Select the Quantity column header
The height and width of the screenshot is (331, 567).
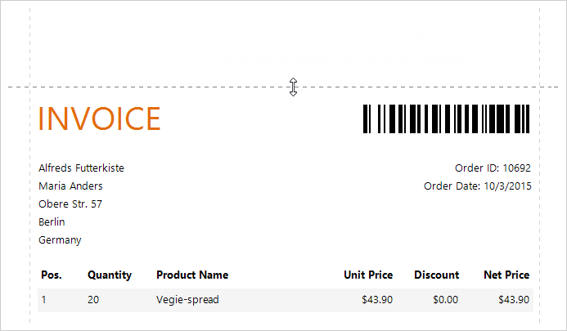tap(110, 275)
